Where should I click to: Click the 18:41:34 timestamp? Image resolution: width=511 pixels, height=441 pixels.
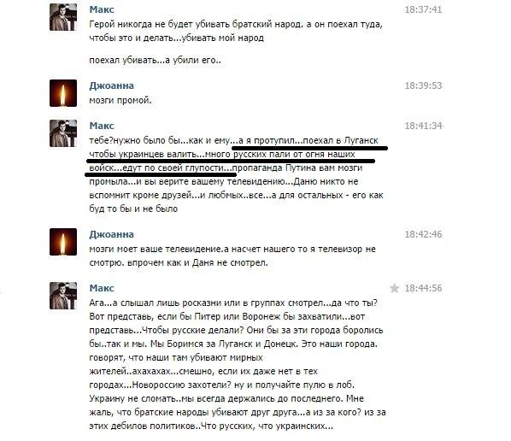point(423,126)
